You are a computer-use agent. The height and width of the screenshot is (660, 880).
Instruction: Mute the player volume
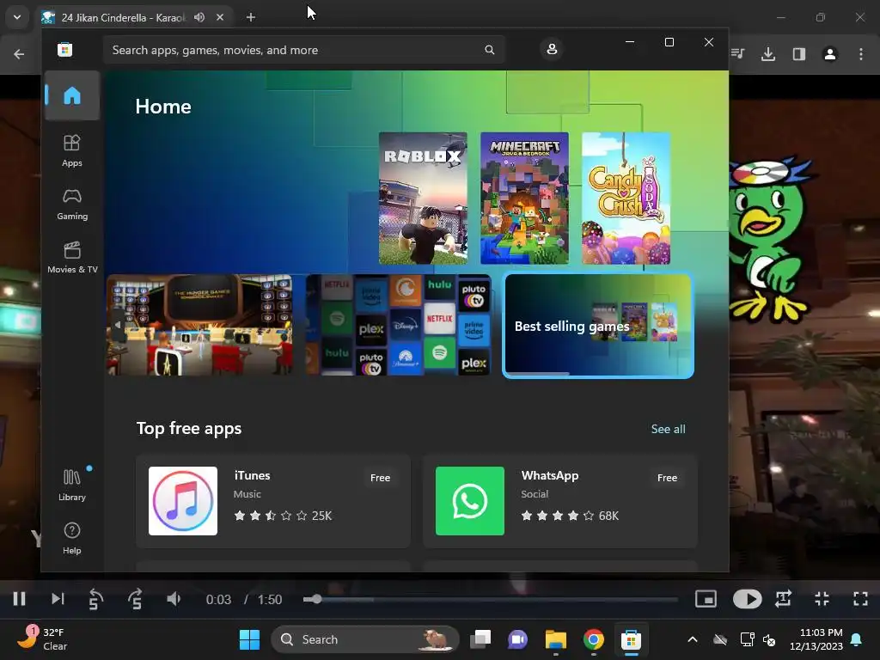[174, 599]
